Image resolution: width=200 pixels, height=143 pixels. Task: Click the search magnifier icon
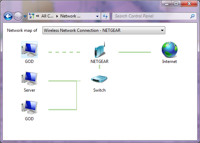point(192,16)
